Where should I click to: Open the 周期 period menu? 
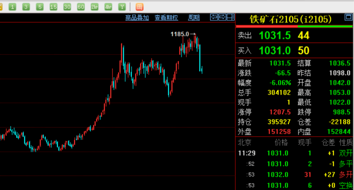click(194, 18)
